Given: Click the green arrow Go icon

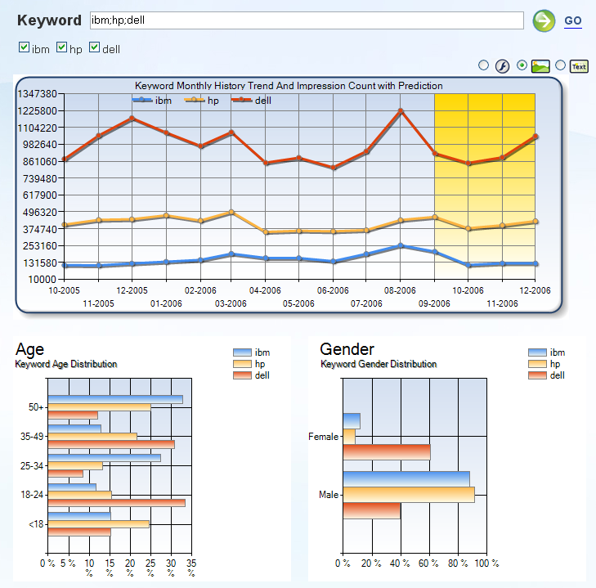Looking at the screenshot, I should (x=544, y=20).
